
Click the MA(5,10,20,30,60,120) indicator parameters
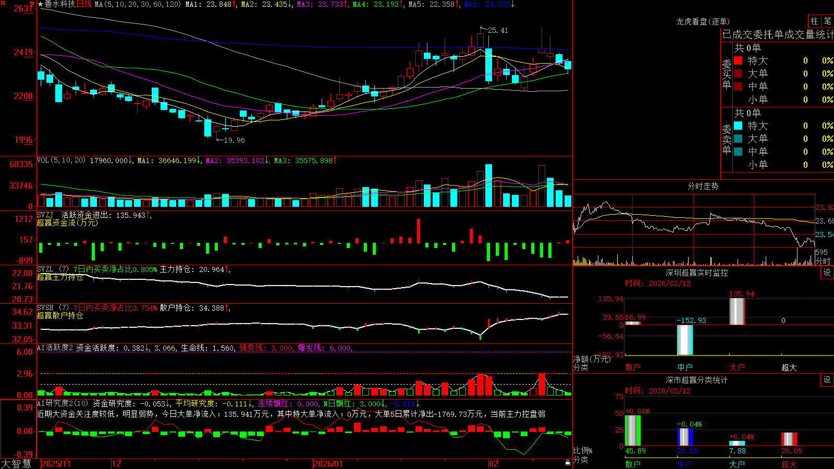138,4
